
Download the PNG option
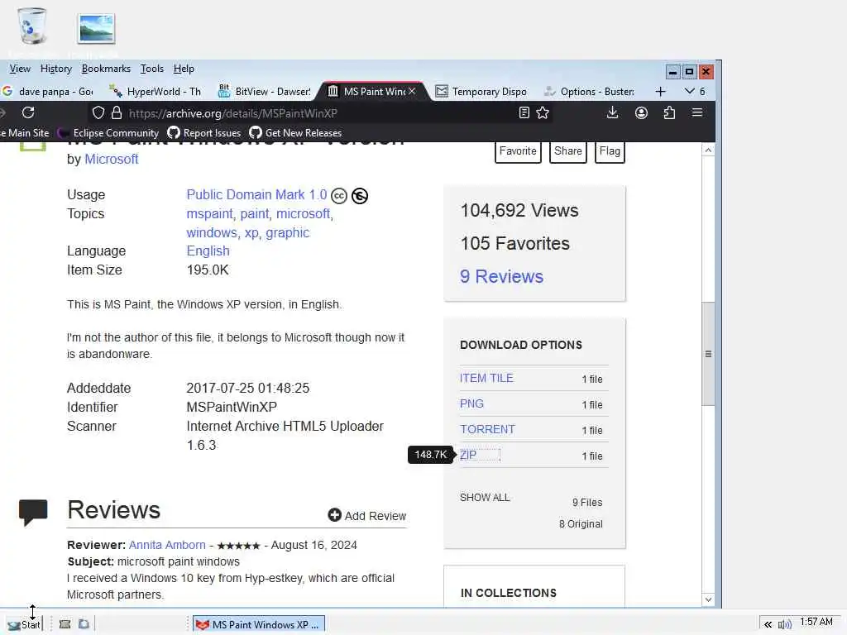[x=471, y=403]
